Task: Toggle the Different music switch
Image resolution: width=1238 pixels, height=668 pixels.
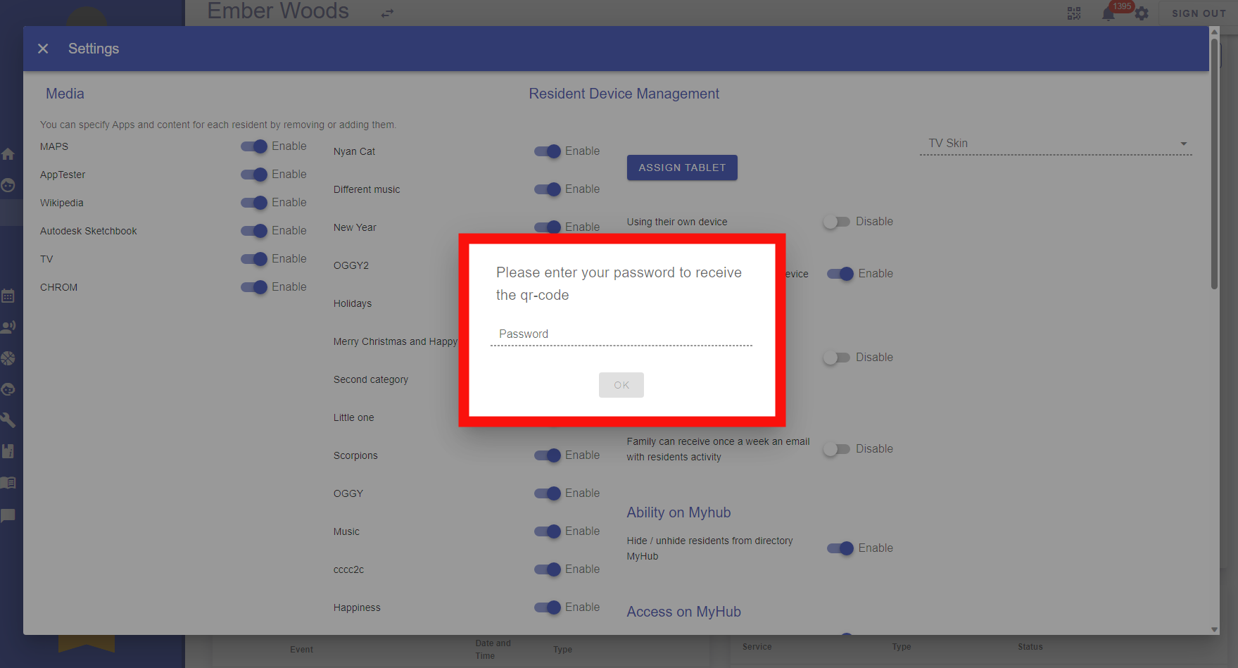Action: (x=548, y=189)
